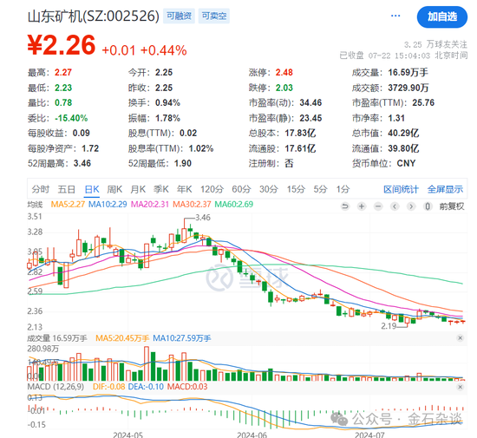Close the 成交量 volume indicator panel

460,338
